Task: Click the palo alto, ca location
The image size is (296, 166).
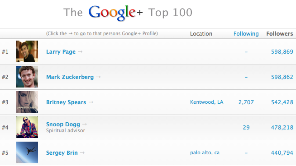Action: point(205,152)
